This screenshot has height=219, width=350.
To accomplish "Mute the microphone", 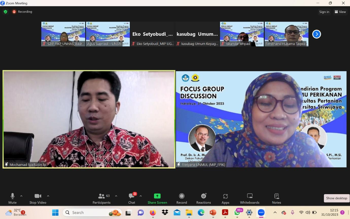I will click(12, 198).
